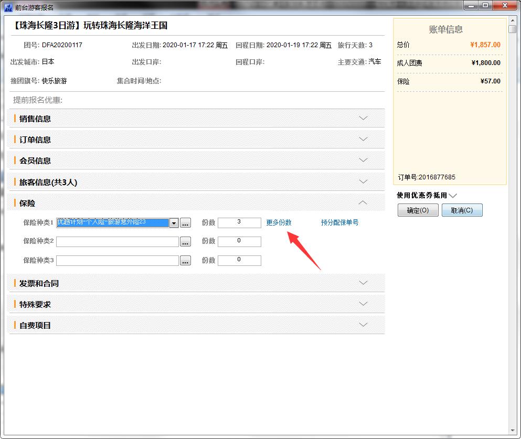Click the app icon in title bar
The width and height of the screenshot is (521, 439).
pos(8,7)
